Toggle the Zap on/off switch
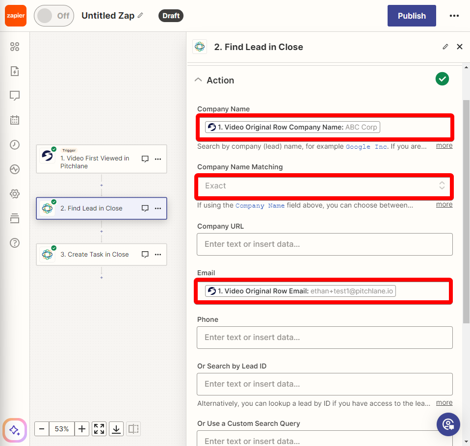The width and height of the screenshot is (470, 446). coord(54,16)
